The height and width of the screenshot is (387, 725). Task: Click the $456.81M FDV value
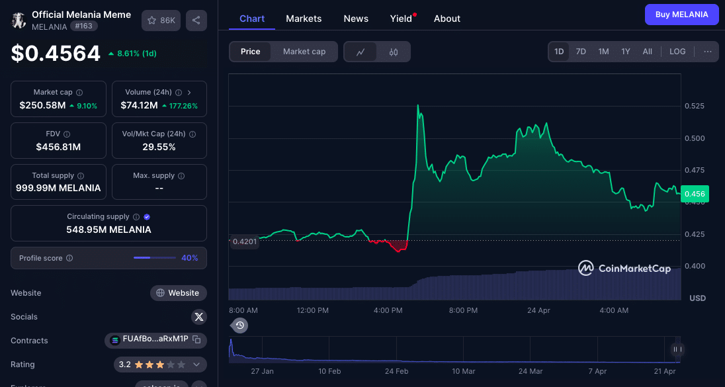(58, 147)
